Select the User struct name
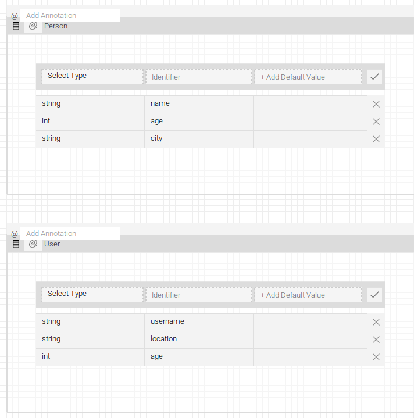 52,244
